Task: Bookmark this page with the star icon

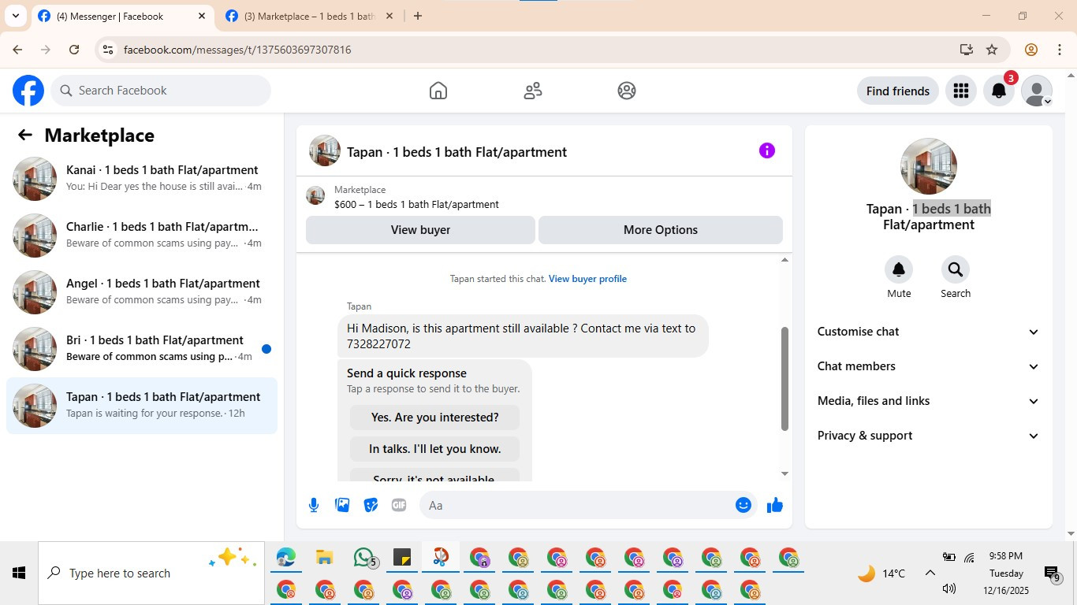Action: [992, 50]
